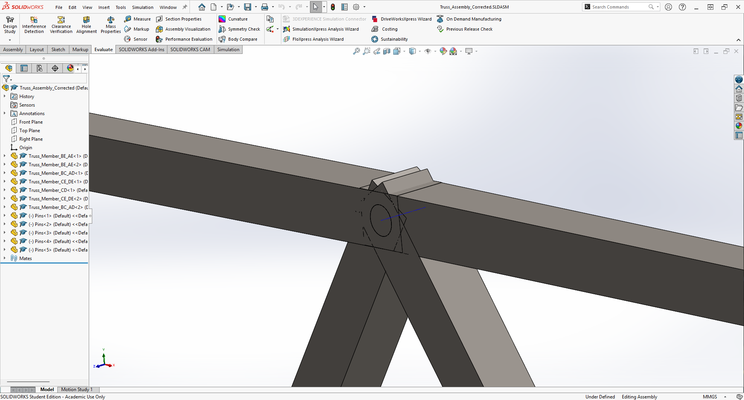Expand the History folder
The image size is (744, 400).
click(5, 97)
